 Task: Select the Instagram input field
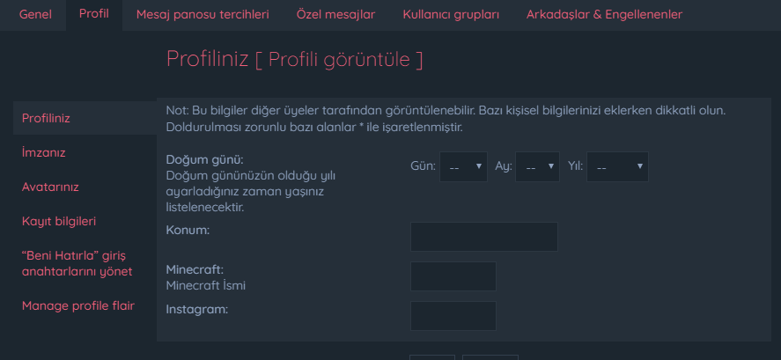453,316
